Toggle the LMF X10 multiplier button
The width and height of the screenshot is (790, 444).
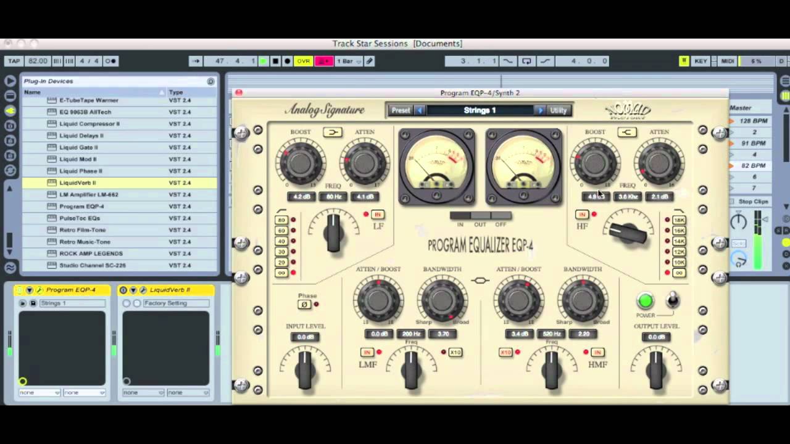455,353
